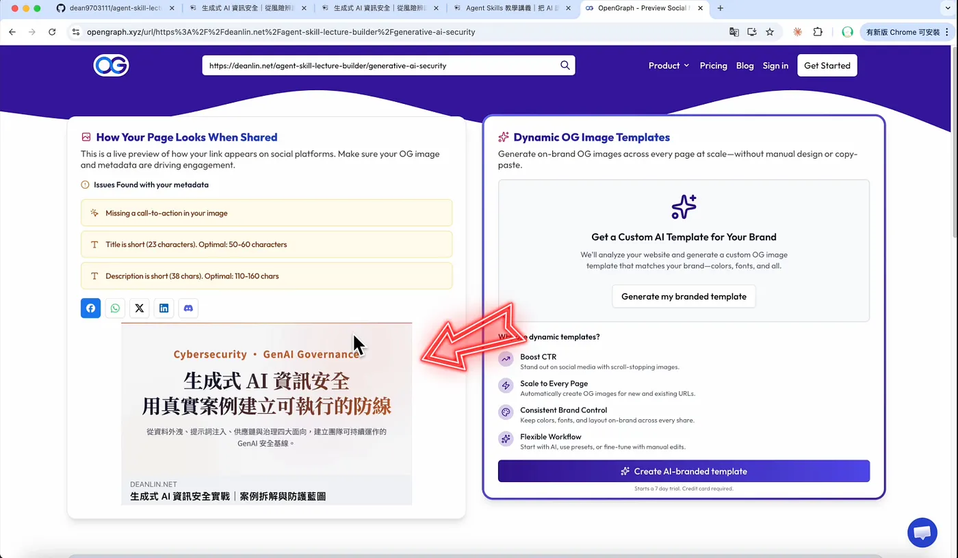
Task: Expand the Product dropdown menu
Action: [x=669, y=66]
